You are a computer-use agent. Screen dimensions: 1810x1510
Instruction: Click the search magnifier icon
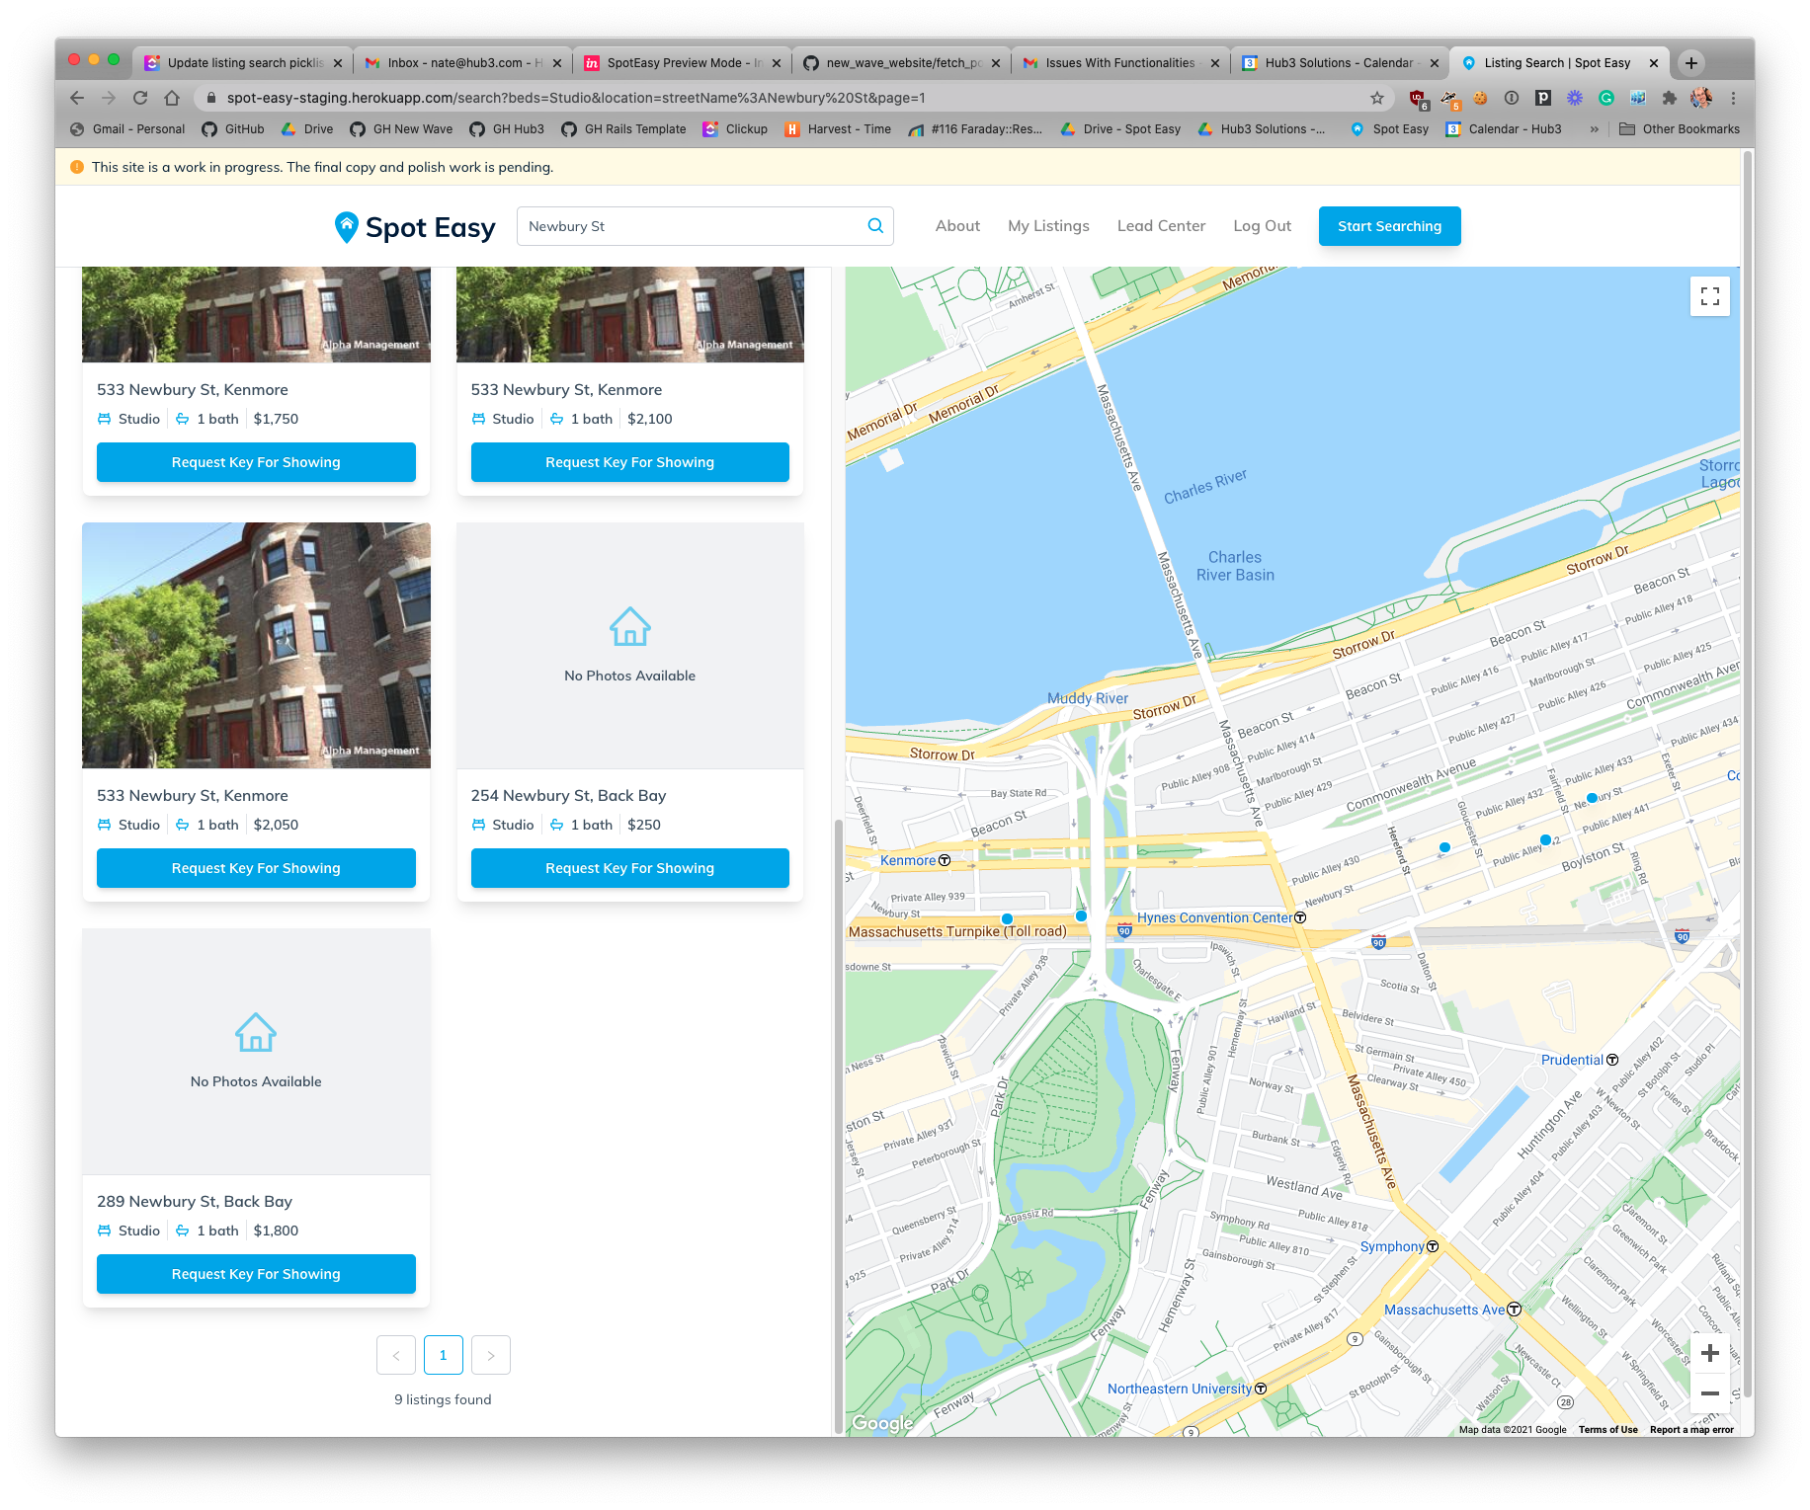tap(873, 225)
